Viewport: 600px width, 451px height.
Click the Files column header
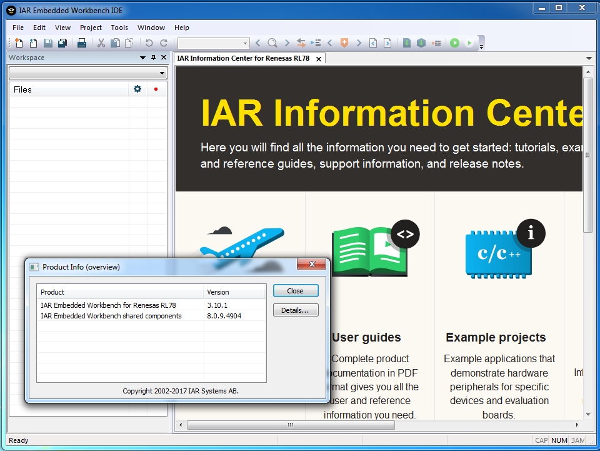click(x=69, y=89)
